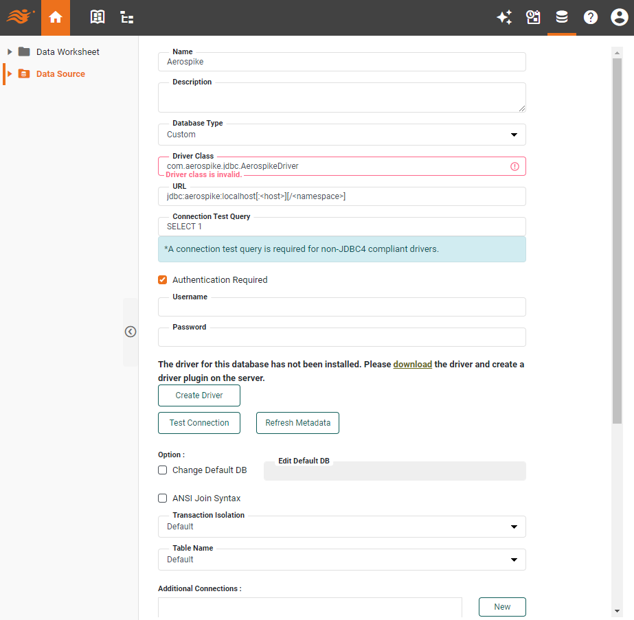Select the database data icon in the toolbar
Viewport: 634px width, 620px height.
click(x=562, y=17)
